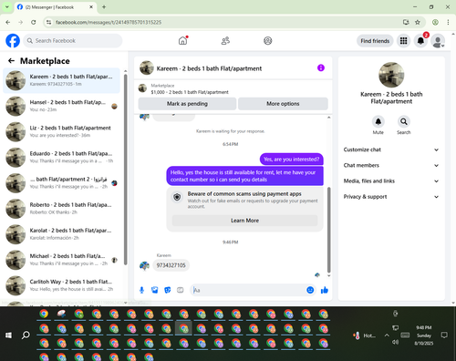
Task: Open Michael conversation in list
Action: (x=61, y=260)
